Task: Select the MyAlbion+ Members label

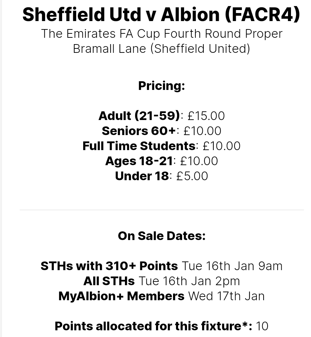Action: tap(121, 296)
